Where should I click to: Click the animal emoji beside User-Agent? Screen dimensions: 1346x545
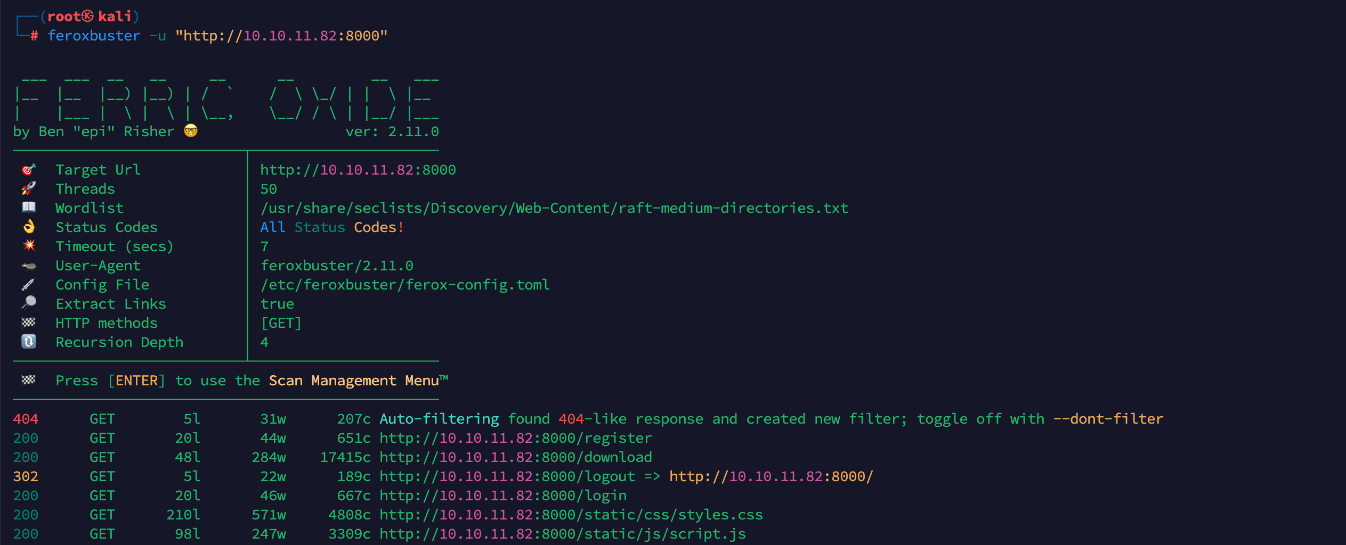point(29,266)
